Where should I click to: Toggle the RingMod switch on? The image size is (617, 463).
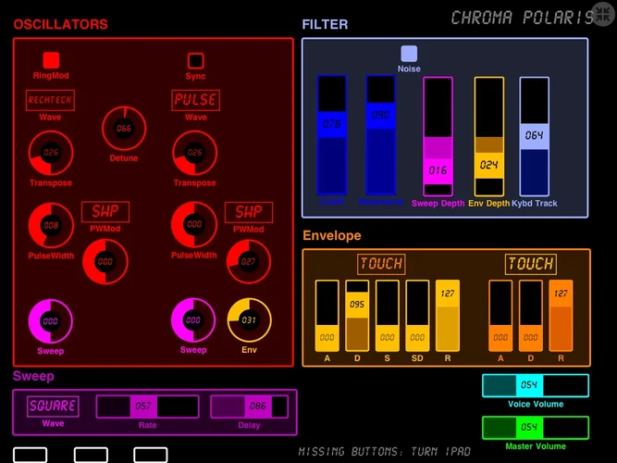(51, 60)
